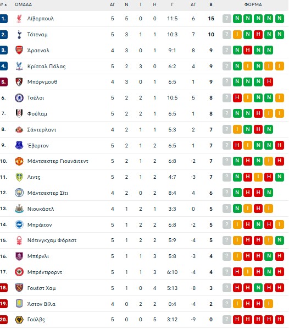The image size is (289, 329).
Task: Sort table by the # rank column
Action: [3, 4]
